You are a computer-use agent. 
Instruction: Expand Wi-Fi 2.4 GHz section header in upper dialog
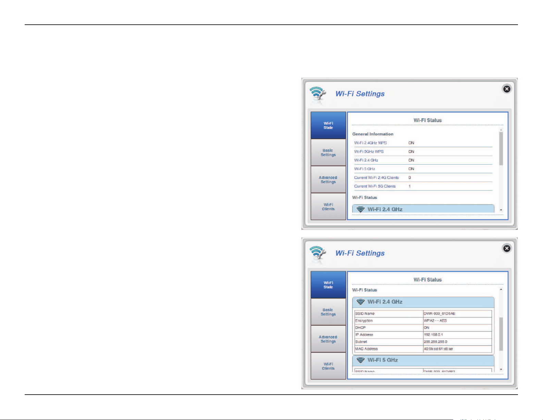tap(423, 209)
